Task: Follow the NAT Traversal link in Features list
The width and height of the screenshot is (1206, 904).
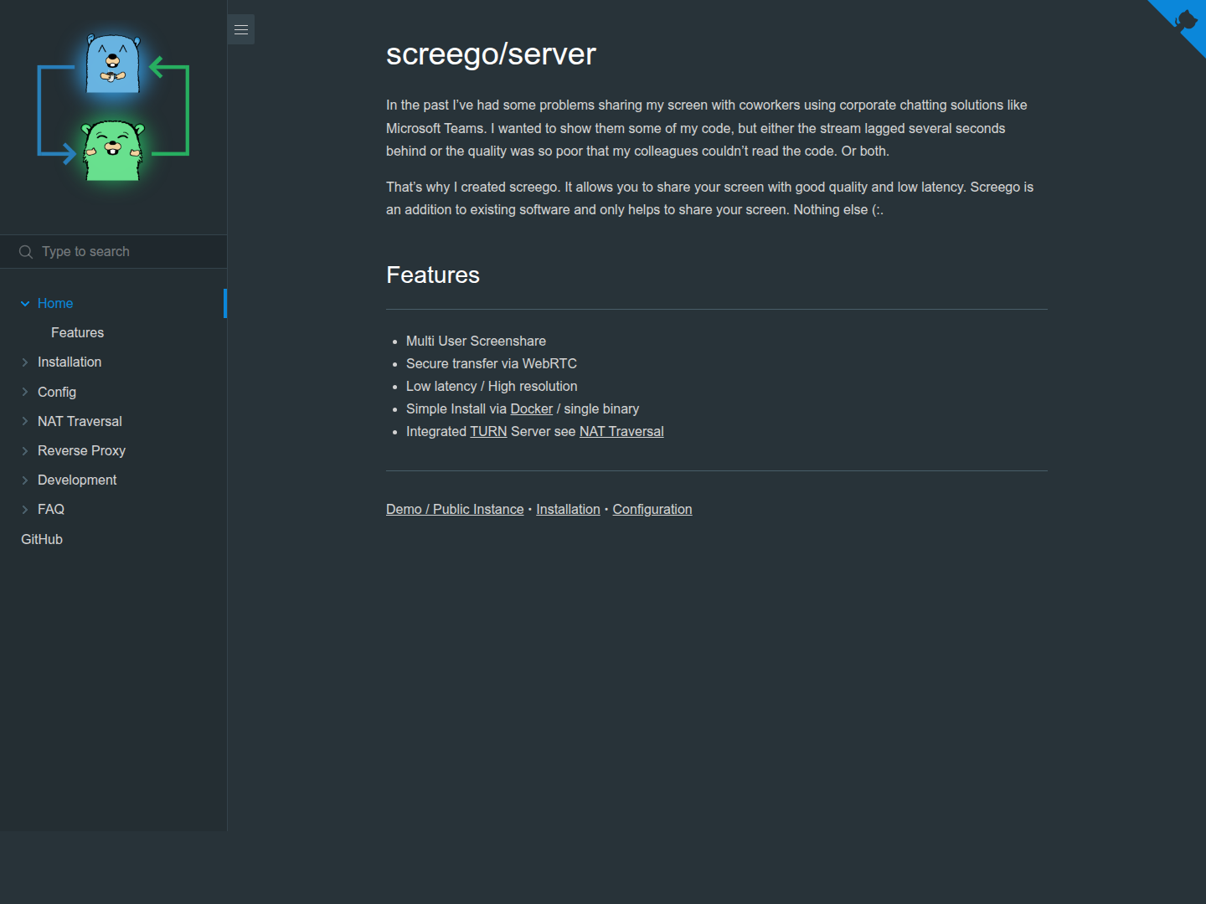Action: [621, 431]
